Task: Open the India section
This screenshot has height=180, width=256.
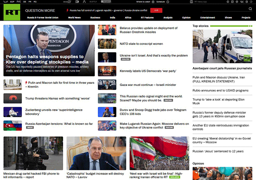Action: 113,18
